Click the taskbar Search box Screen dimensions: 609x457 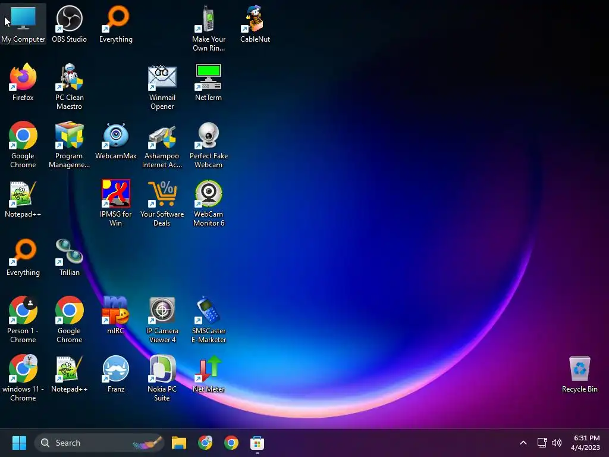click(99, 443)
